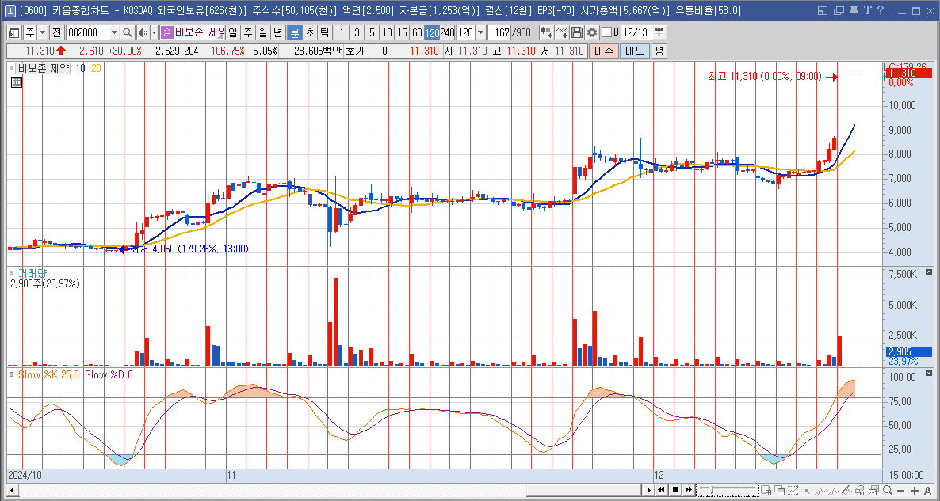This screenshot has width=940, height=501.
Task: Toggle the left panel layout icon
Action: tap(13, 33)
